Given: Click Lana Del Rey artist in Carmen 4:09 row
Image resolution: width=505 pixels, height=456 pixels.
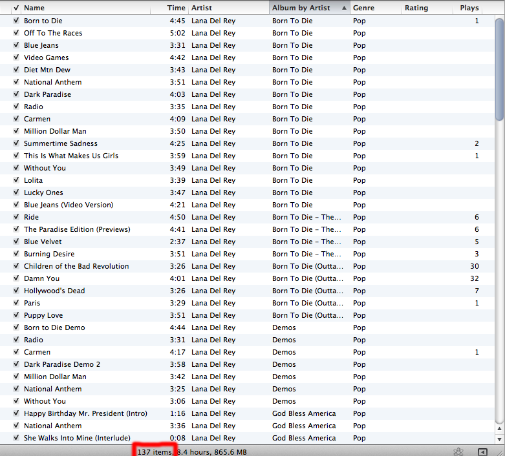Looking at the screenshot, I should [x=213, y=119].
